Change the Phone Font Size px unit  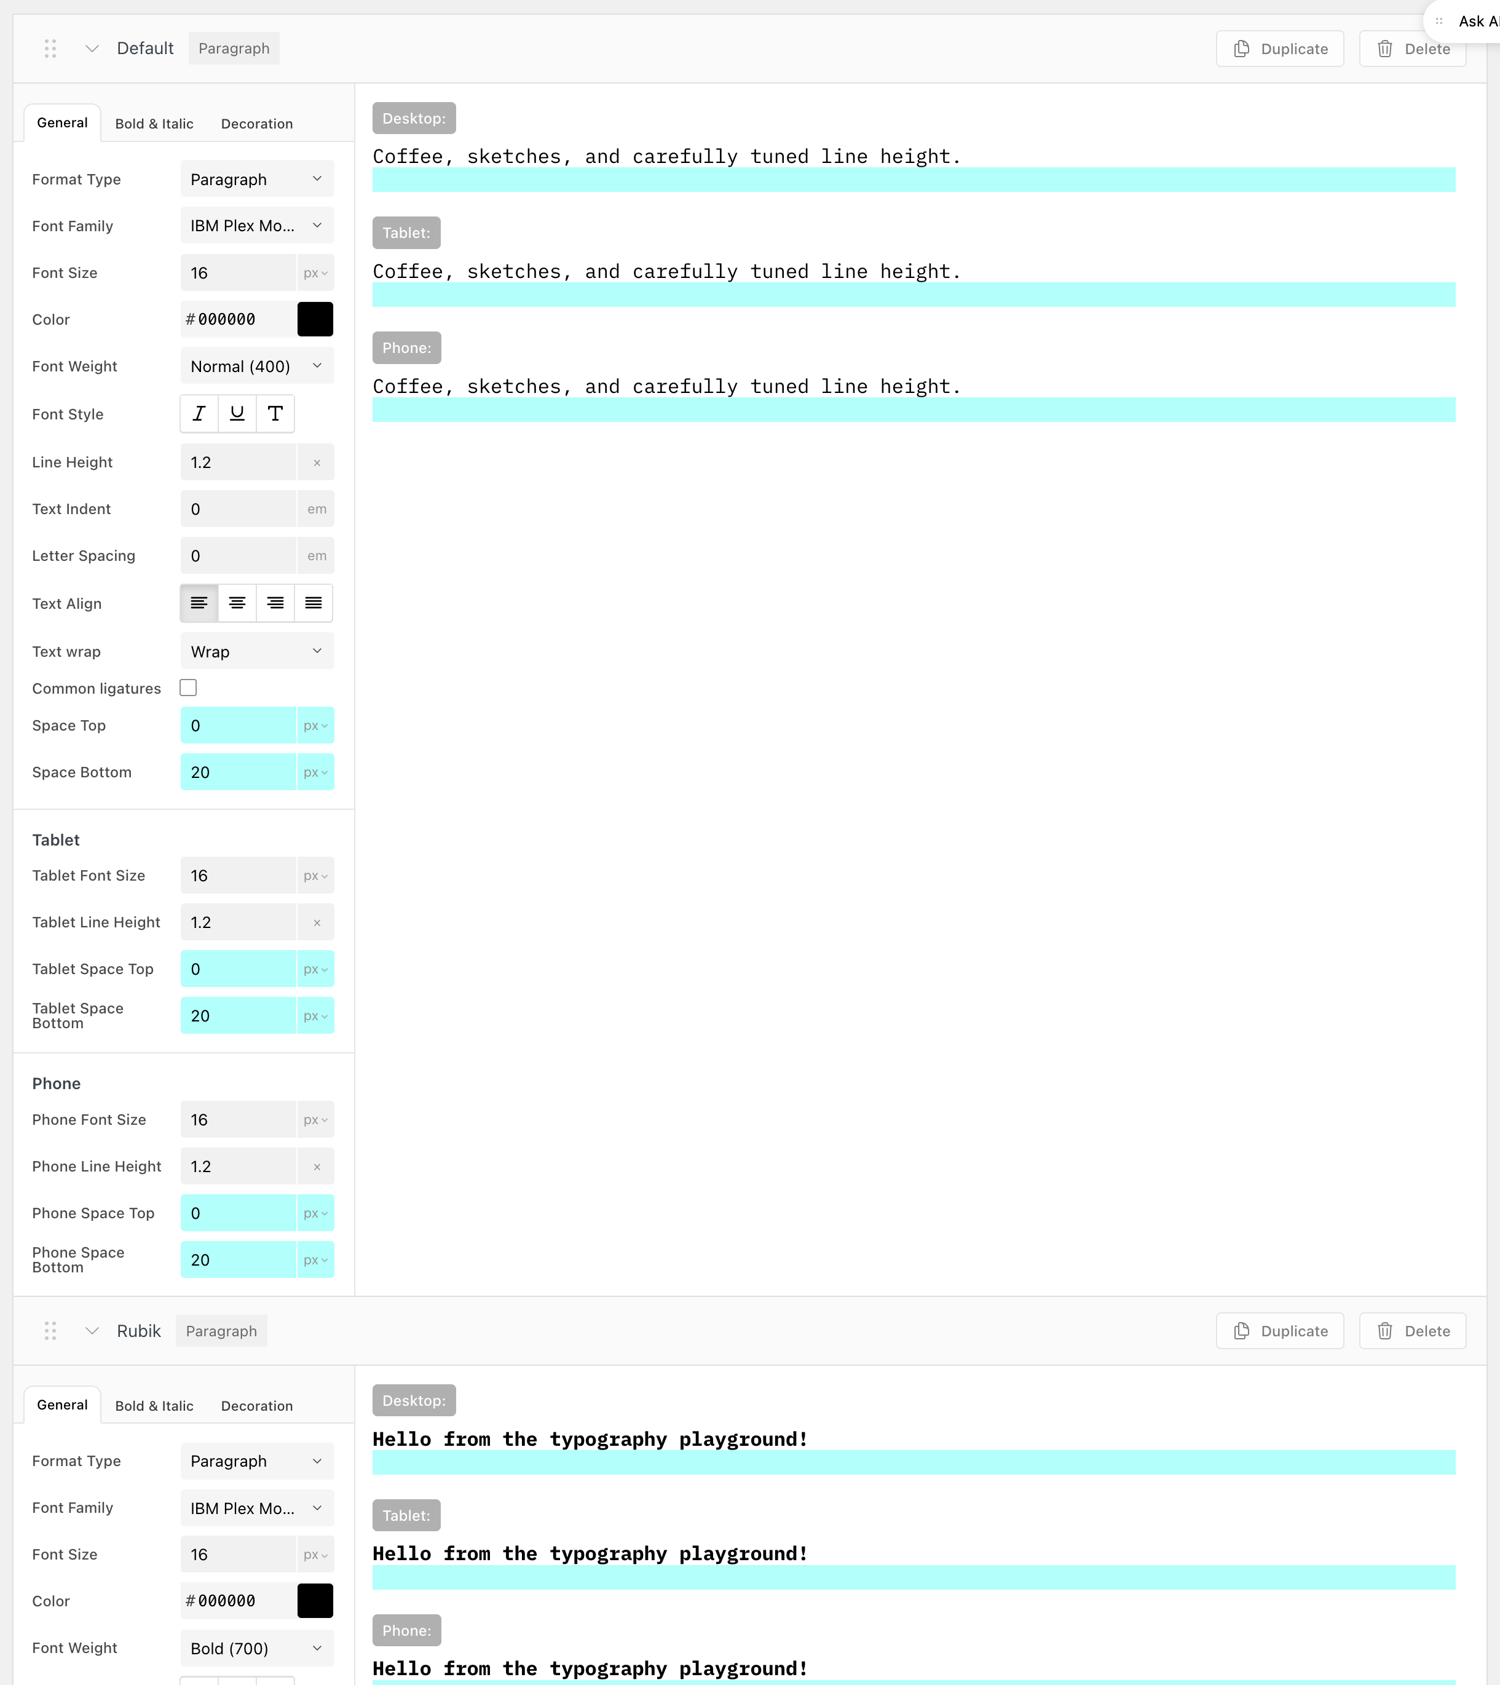(315, 1119)
